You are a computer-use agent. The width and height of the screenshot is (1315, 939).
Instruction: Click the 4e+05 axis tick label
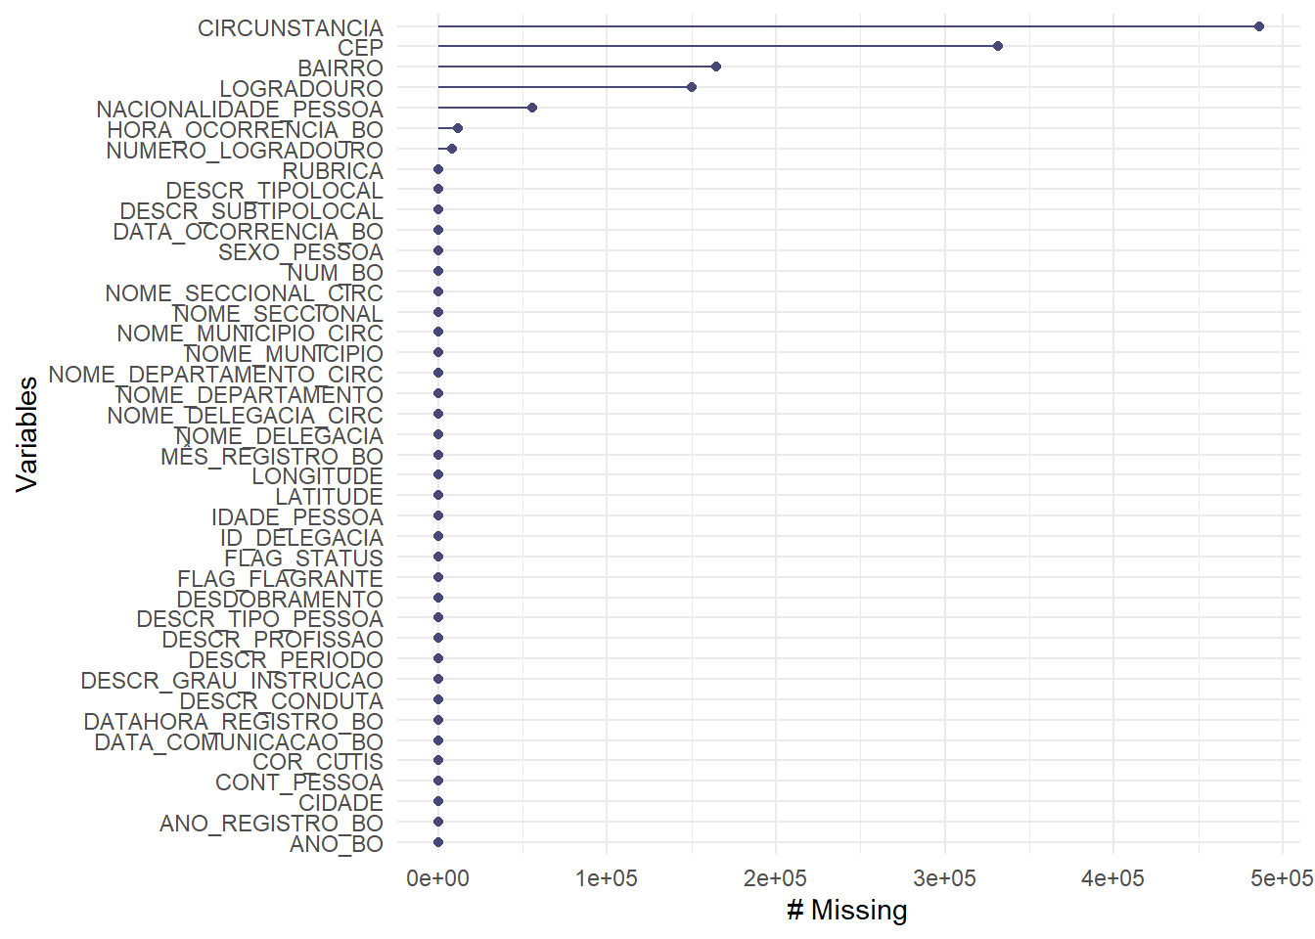pos(1113,878)
